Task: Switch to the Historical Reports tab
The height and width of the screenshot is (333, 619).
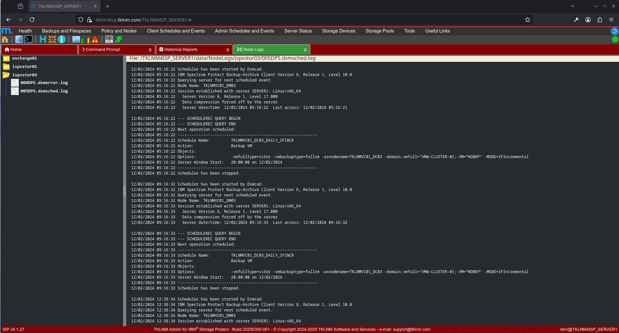Action: point(181,50)
